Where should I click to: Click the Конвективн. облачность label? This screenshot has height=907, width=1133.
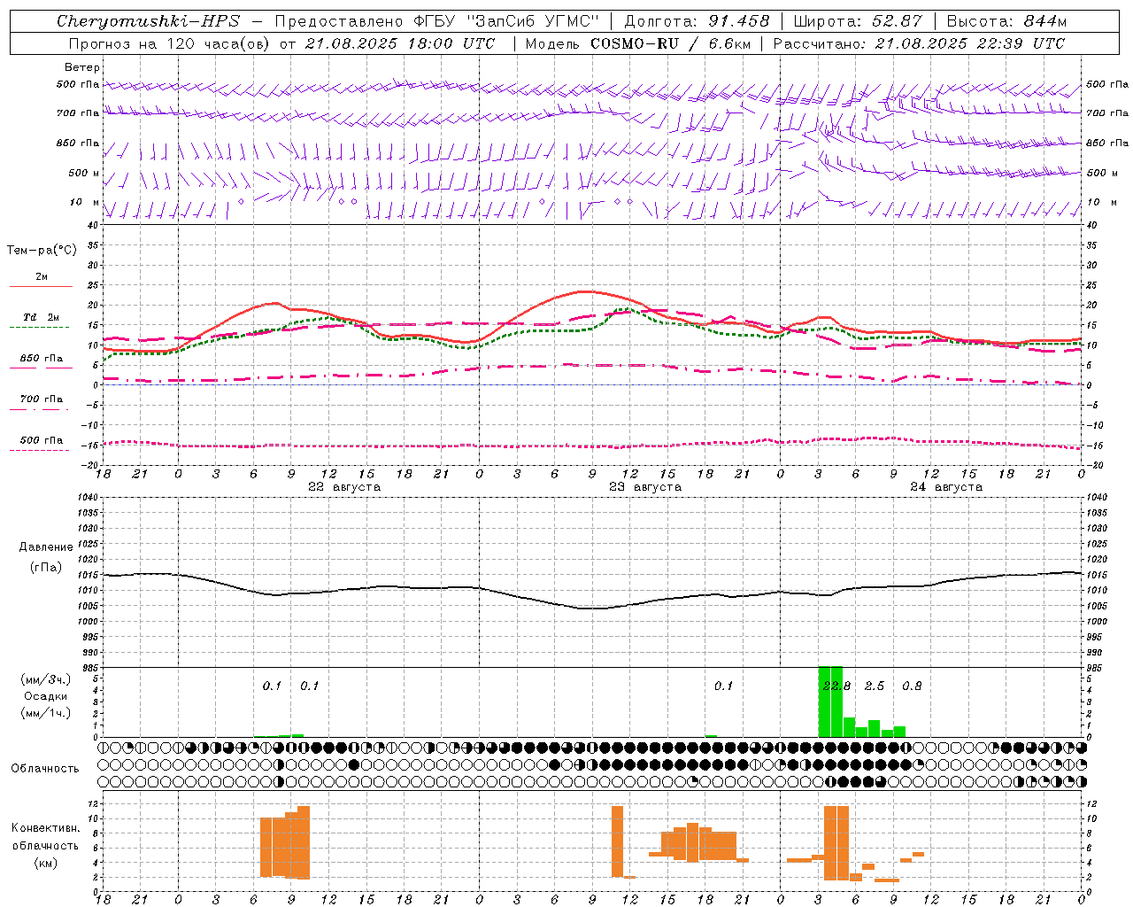pos(45,845)
